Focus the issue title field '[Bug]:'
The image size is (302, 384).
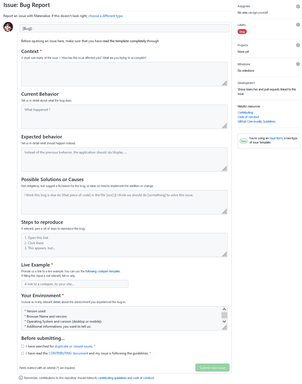pos(124,28)
